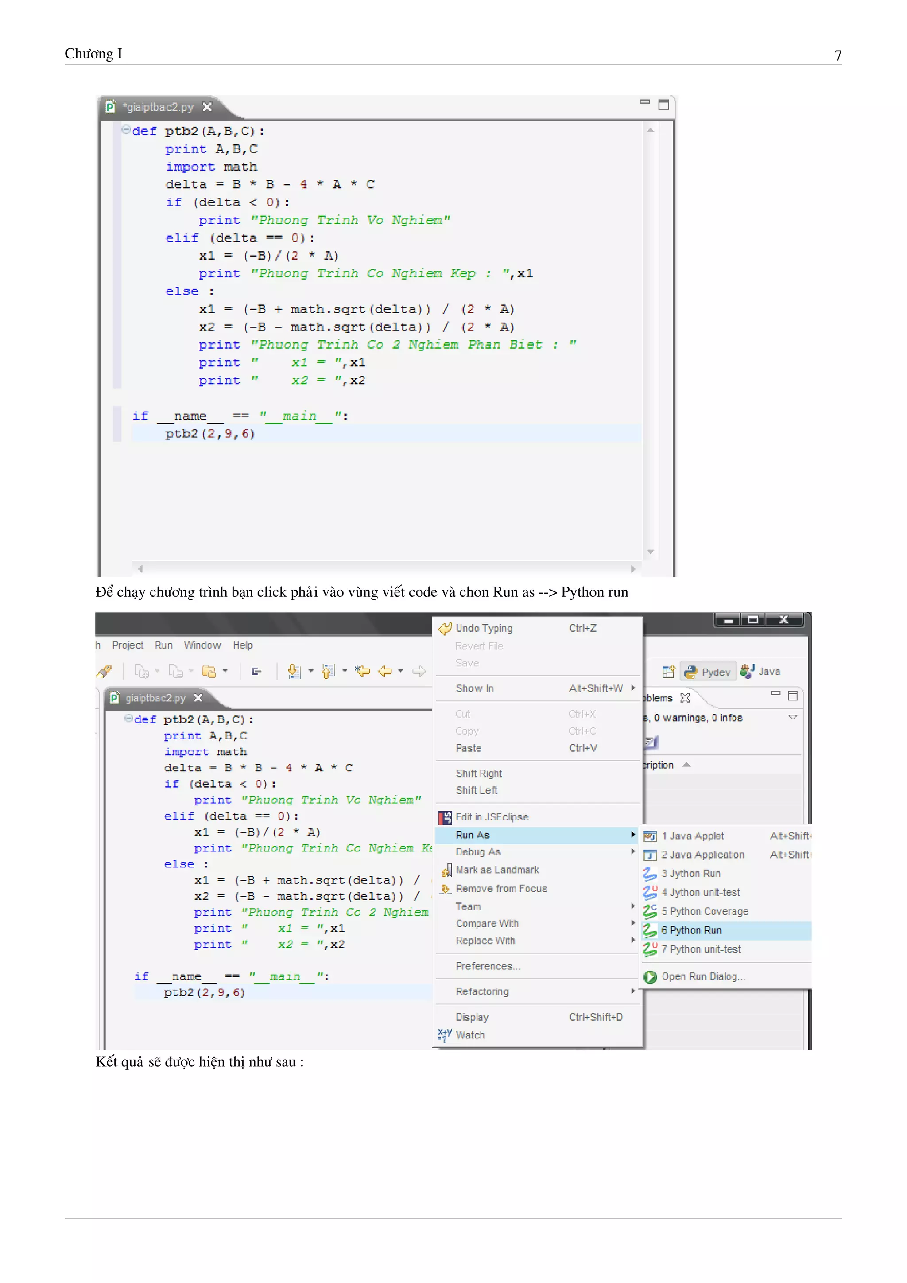Expand Debug As submenu

[539, 851]
